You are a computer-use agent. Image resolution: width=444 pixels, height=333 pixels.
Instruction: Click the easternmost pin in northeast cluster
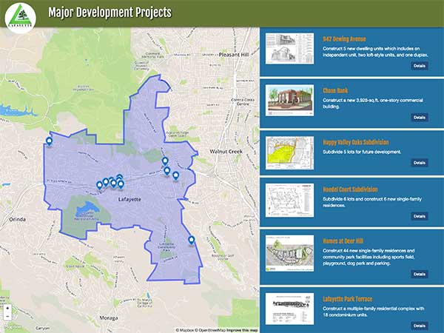point(176,175)
